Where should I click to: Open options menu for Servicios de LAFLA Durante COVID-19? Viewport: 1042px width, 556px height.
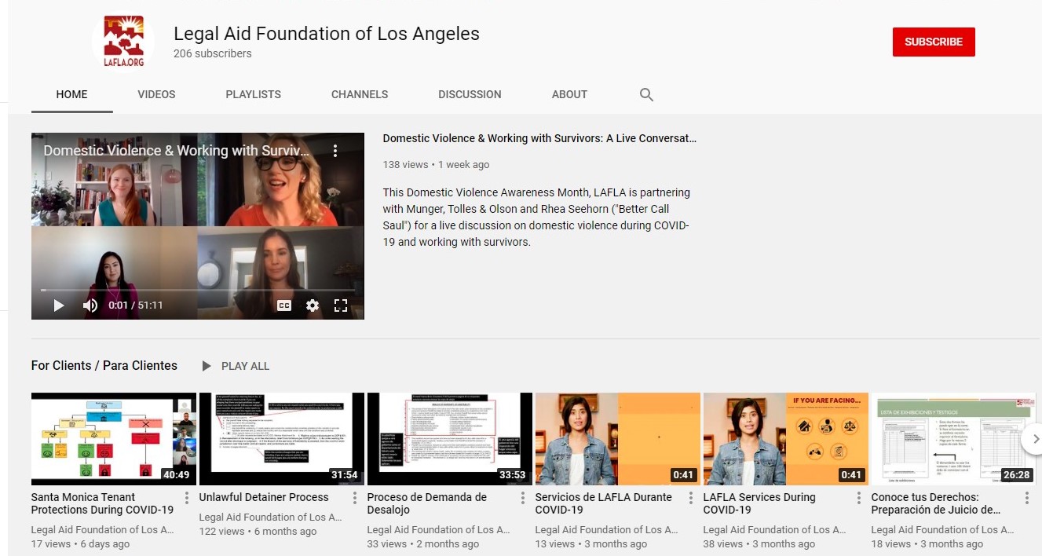point(691,498)
